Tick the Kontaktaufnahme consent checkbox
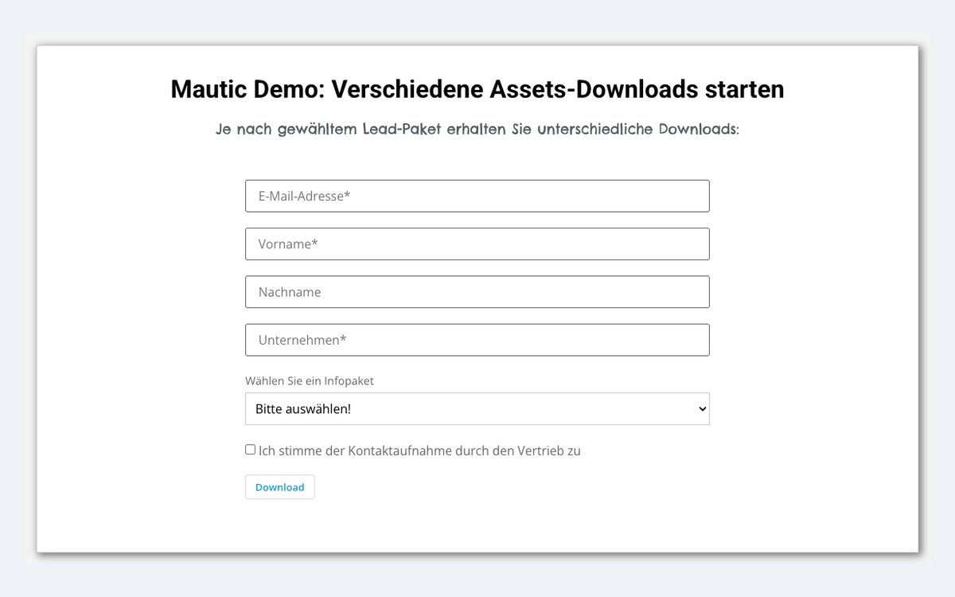Screen dimensions: 955x597 coord(250,450)
